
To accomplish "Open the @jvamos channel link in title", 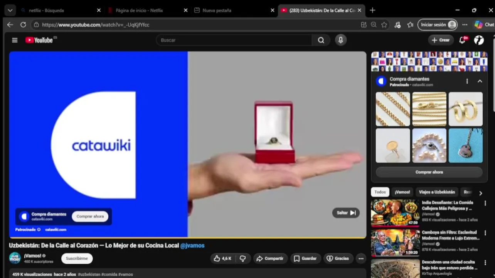I will click(192, 246).
